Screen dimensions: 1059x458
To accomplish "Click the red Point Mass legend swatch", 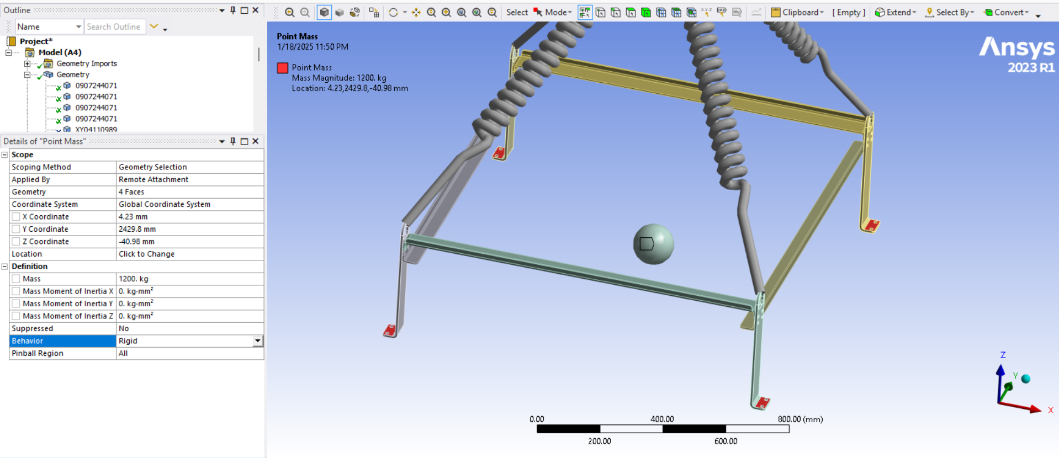I will [x=283, y=68].
